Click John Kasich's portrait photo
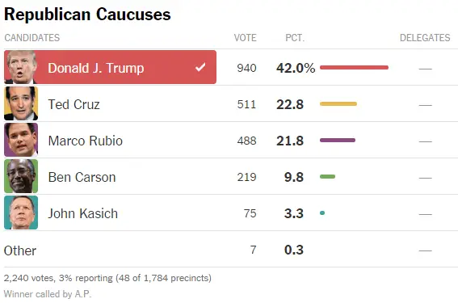Image resolution: width=458 pixels, height=303 pixels. (x=21, y=213)
